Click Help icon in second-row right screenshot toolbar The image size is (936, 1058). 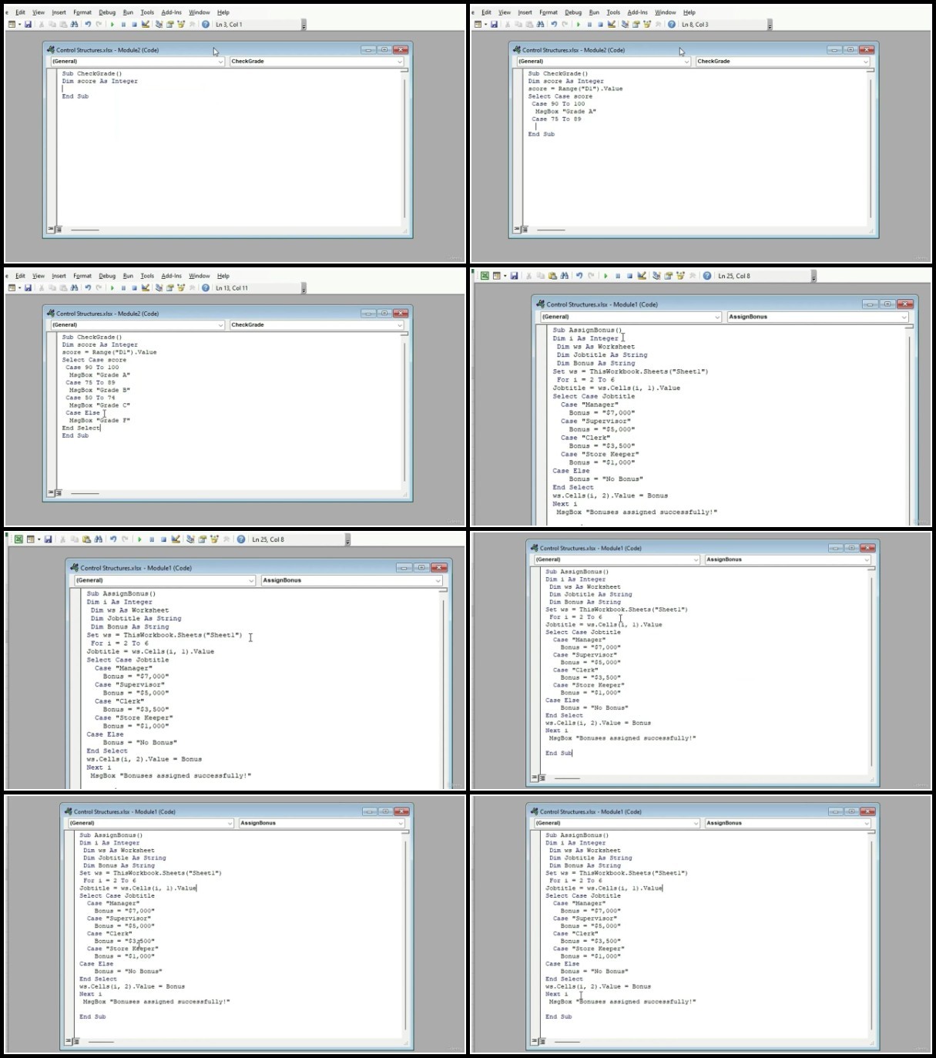pos(707,276)
